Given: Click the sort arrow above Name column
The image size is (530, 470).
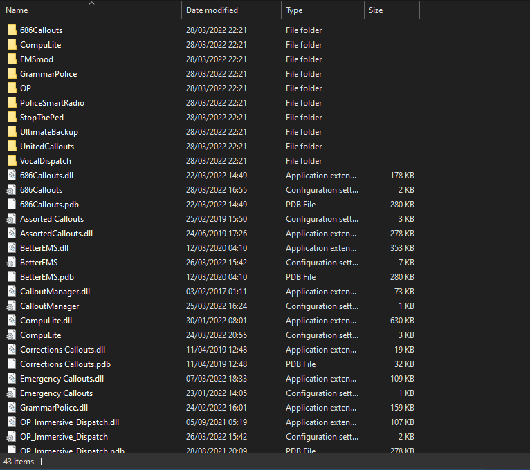Looking at the screenshot, I should (91, 3).
